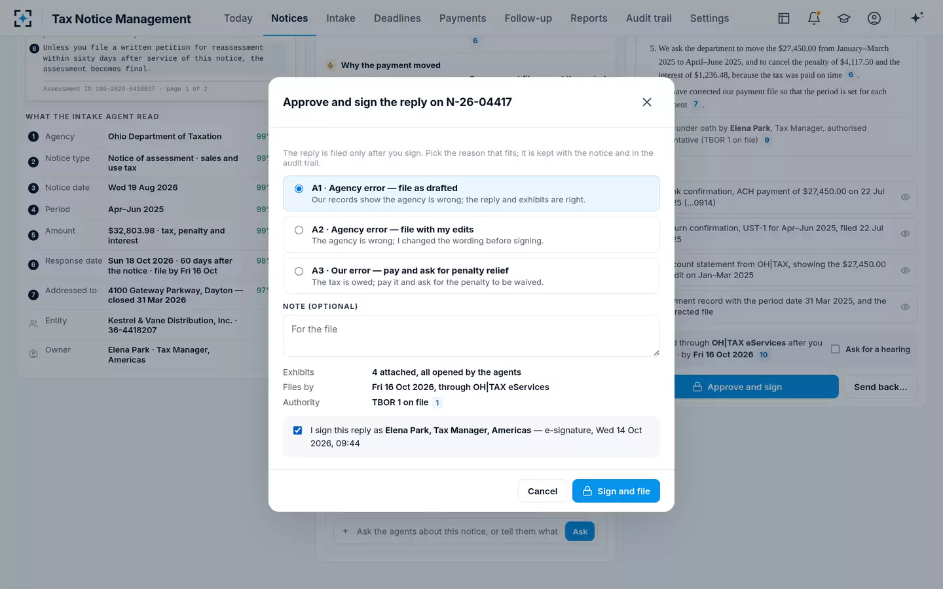Open the Reports tab
Screen dimensions: 943x589
589,18
